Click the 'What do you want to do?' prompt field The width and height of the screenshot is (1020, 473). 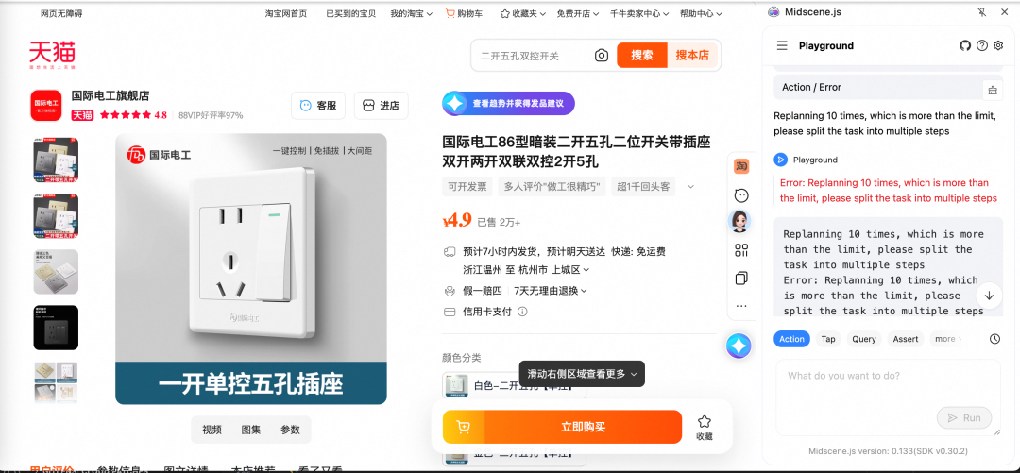[888, 376]
